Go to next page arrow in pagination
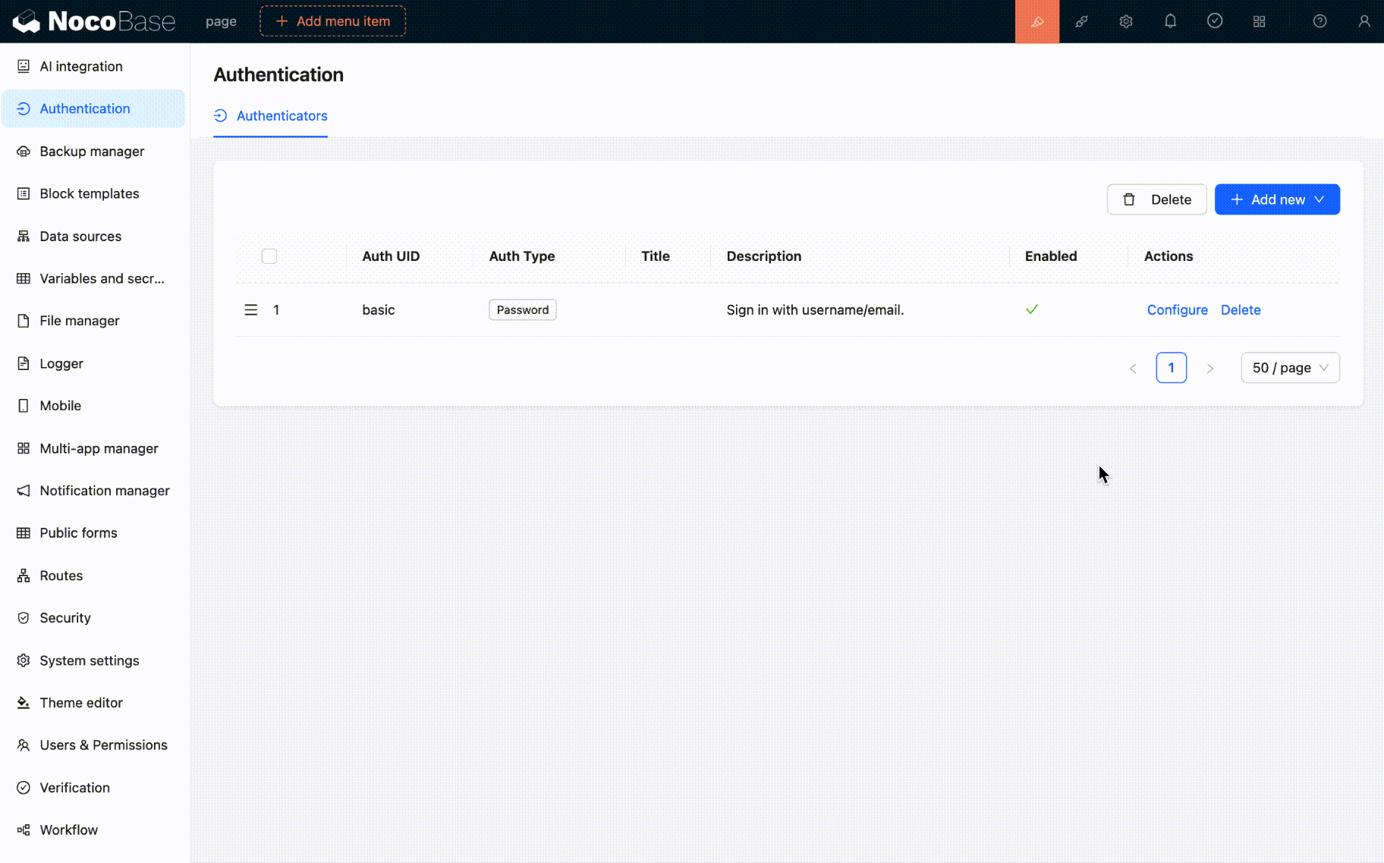Screen dimensions: 1384x863 pos(1210,369)
